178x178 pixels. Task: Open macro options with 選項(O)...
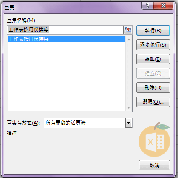click(x=153, y=102)
